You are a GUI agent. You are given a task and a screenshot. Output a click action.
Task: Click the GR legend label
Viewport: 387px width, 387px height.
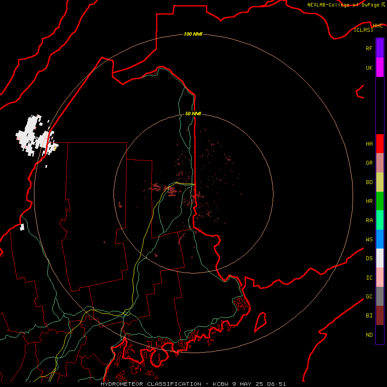tap(369, 163)
